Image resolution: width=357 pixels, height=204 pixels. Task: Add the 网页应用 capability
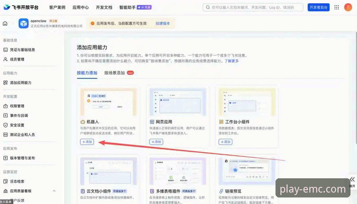point(156,142)
